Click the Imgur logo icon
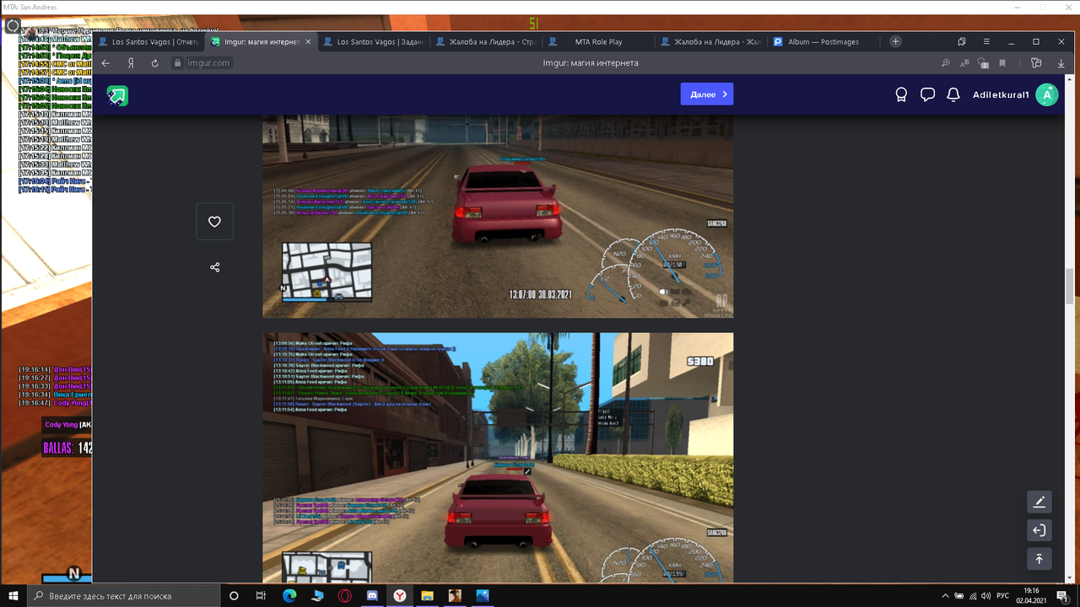 pos(117,95)
